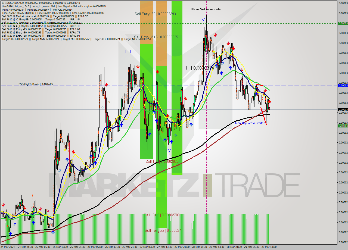Click the 29 Mar 13:30 time label

(269, 247)
